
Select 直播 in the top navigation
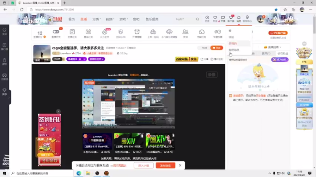84,19
